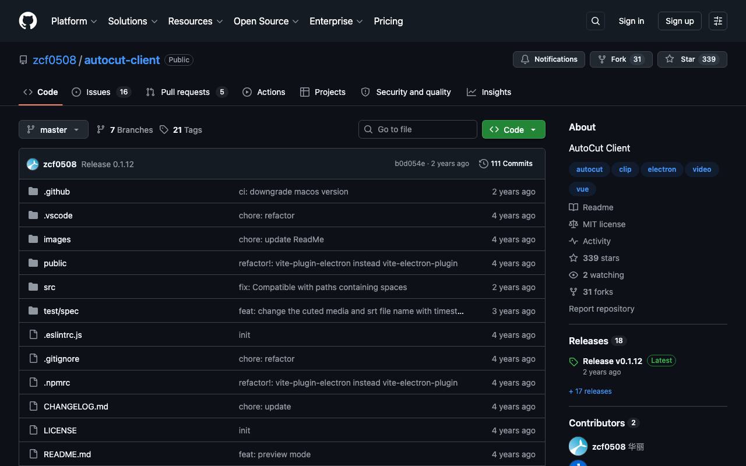This screenshot has height=466, width=746.
Task: Focus the Go to file search field
Action: click(418, 129)
